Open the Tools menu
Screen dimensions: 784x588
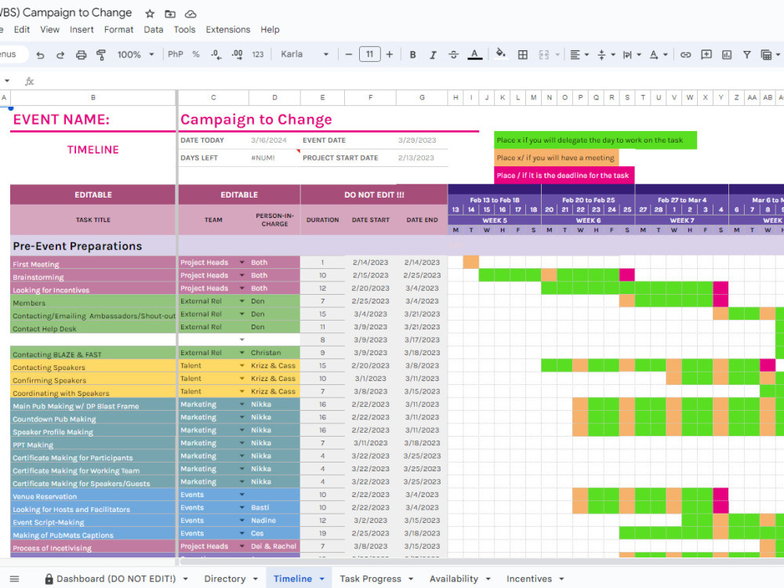click(184, 30)
